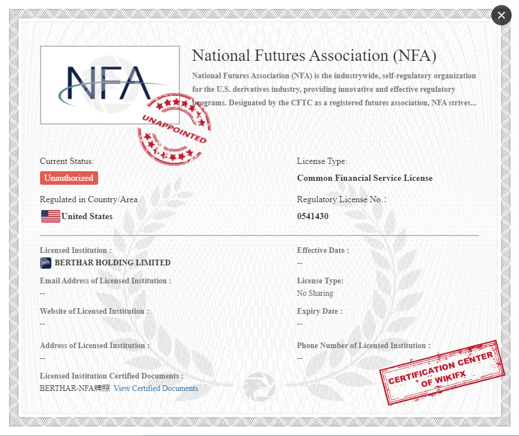Viewport: 519px width, 436px height.
Task: Click the No Sharing license type value
Action: [315, 293]
